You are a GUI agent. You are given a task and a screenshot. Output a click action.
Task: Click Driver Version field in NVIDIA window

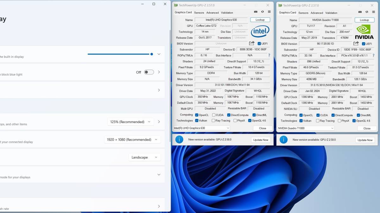tap(336, 85)
